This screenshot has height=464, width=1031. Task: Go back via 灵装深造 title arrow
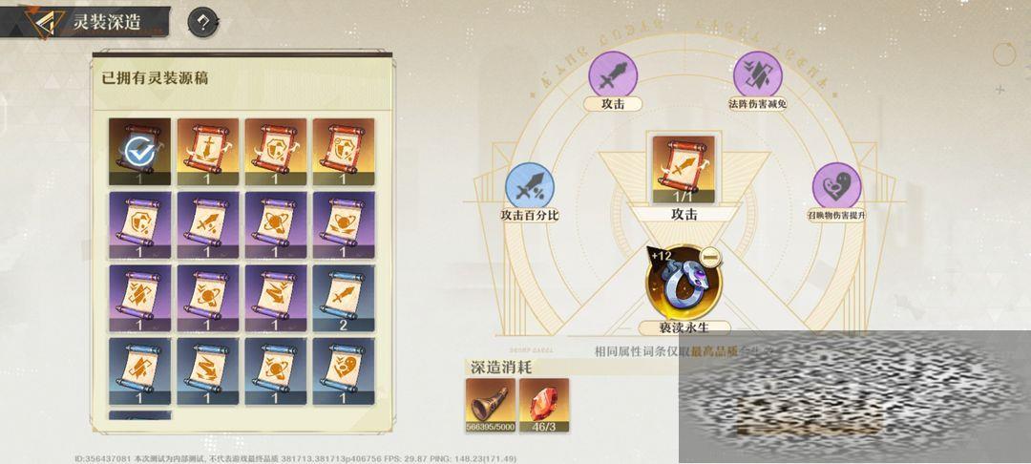coord(43,22)
